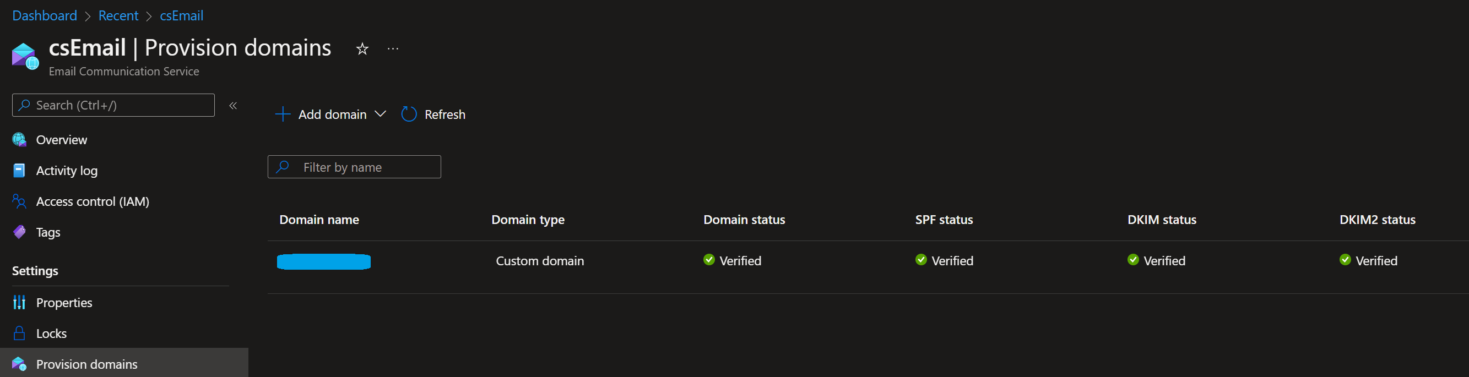The image size is (1469, 377).
Task: Click the Access control people icon
Action: click(x=19, y=201)
